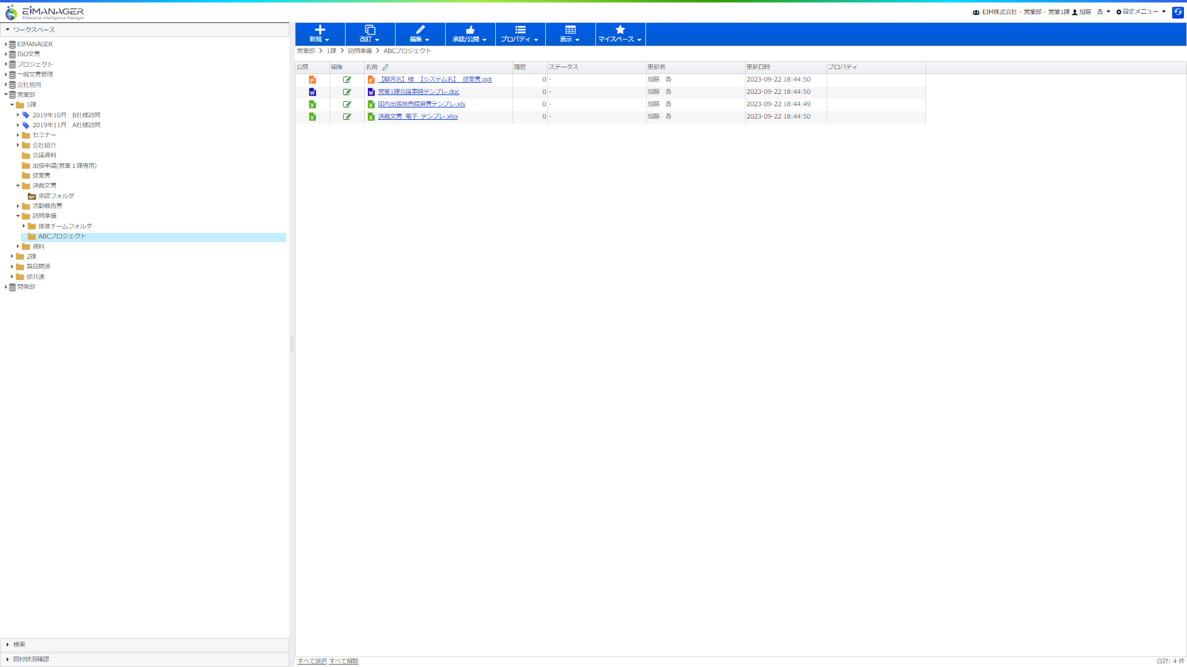Open the 【顧客名】様 提案書.ppt file link
The image size is (1187, 667).
435,80
